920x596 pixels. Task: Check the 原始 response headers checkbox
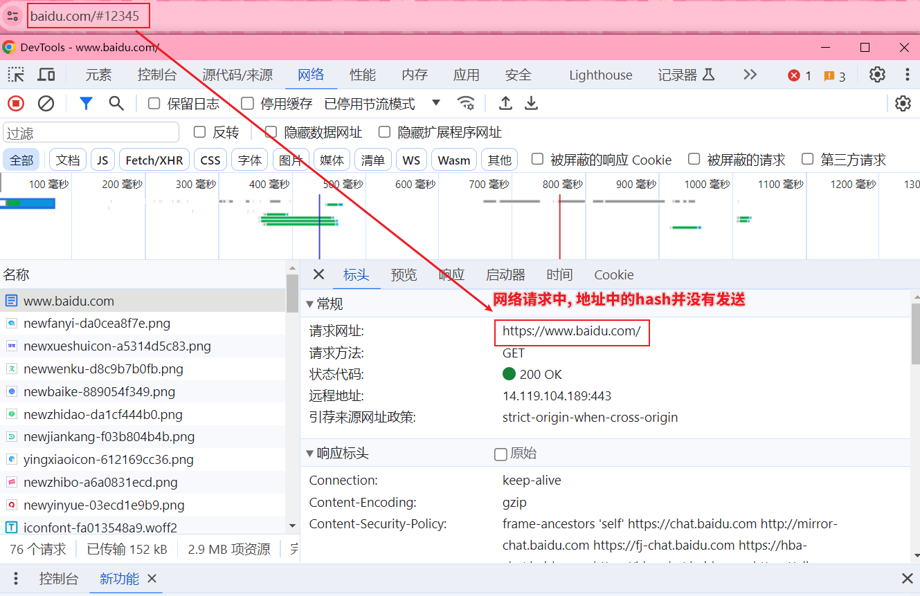[x=500, y=454]
